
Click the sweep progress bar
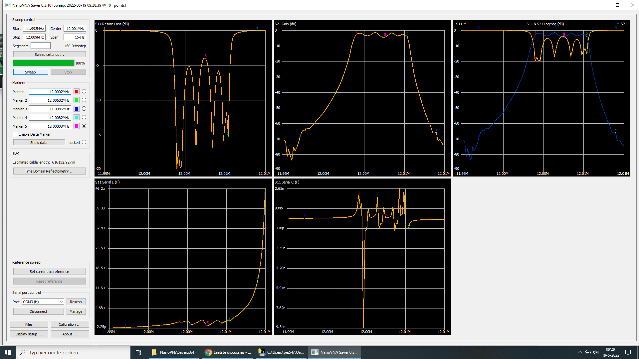pyautogui.click(x=44, y=63)
